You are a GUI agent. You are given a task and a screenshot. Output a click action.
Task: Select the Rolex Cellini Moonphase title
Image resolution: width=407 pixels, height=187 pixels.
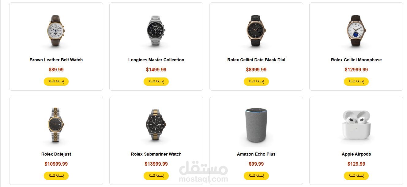(x=356, y=60)
